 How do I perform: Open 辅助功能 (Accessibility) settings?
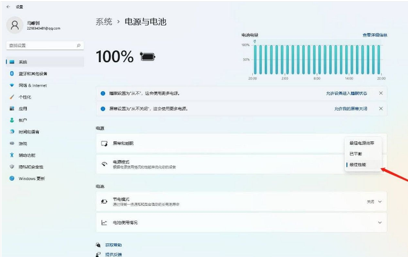click(27, 155)
